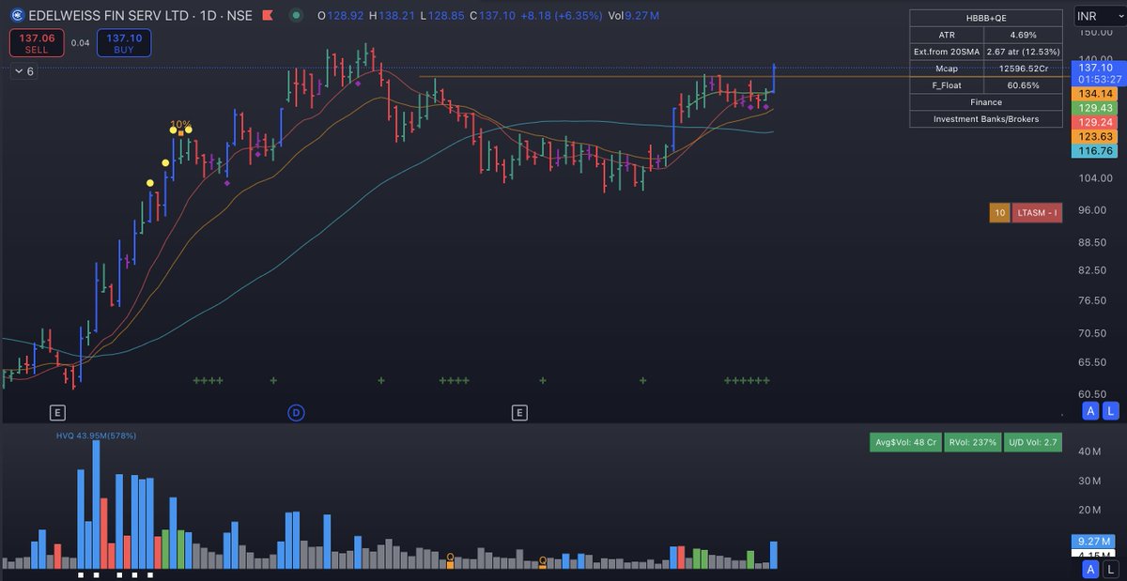Click the HBBB+QE table header
Screen dimensions: 1127x581
click(x=986, y=18)
